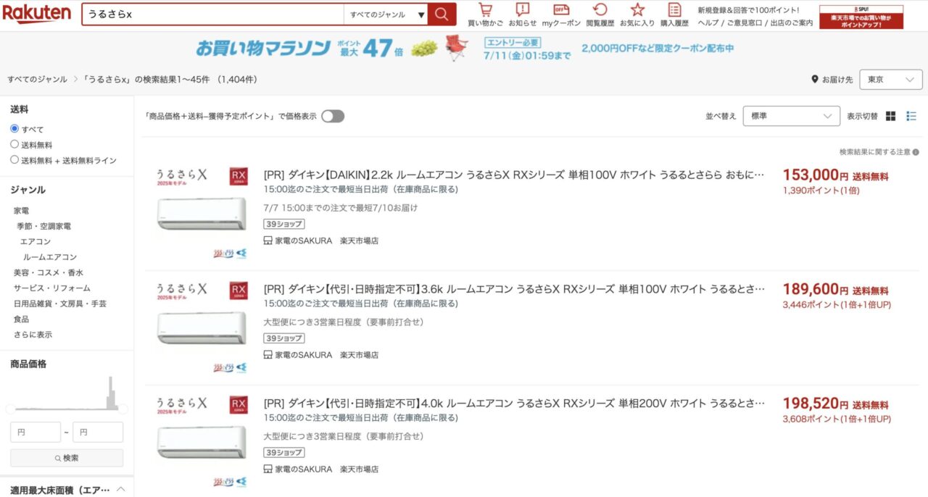
Task: Click 39ショップ badge on the 2.2k item
Action: [x=284, y=224]
